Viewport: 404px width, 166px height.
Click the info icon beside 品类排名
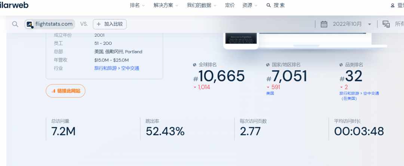(x=341, y=65)
